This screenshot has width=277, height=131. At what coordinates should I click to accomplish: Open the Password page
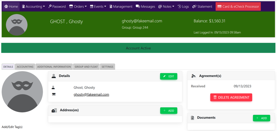[57, 6]
